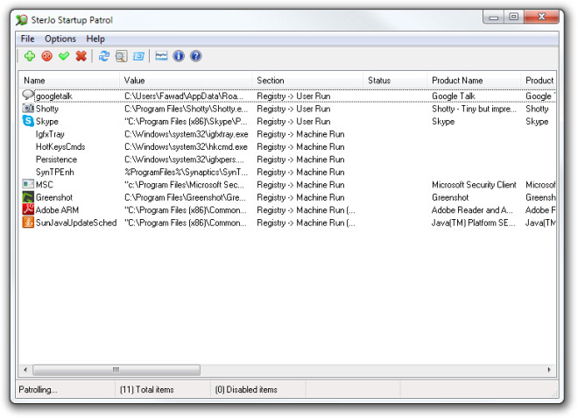Click the red circle Disable icon
The height and width of the screenshot is (418, 578).
click(46, 56)
